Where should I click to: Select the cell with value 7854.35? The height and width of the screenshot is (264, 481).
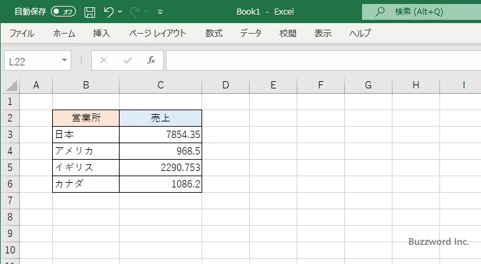[161, 135]
